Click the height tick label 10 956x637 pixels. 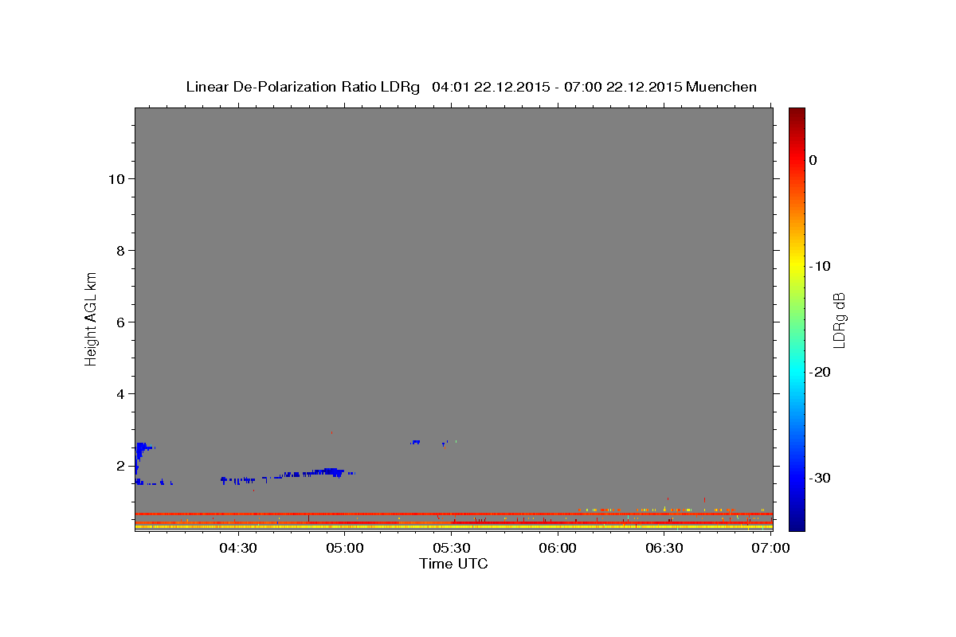click(116, 179)
